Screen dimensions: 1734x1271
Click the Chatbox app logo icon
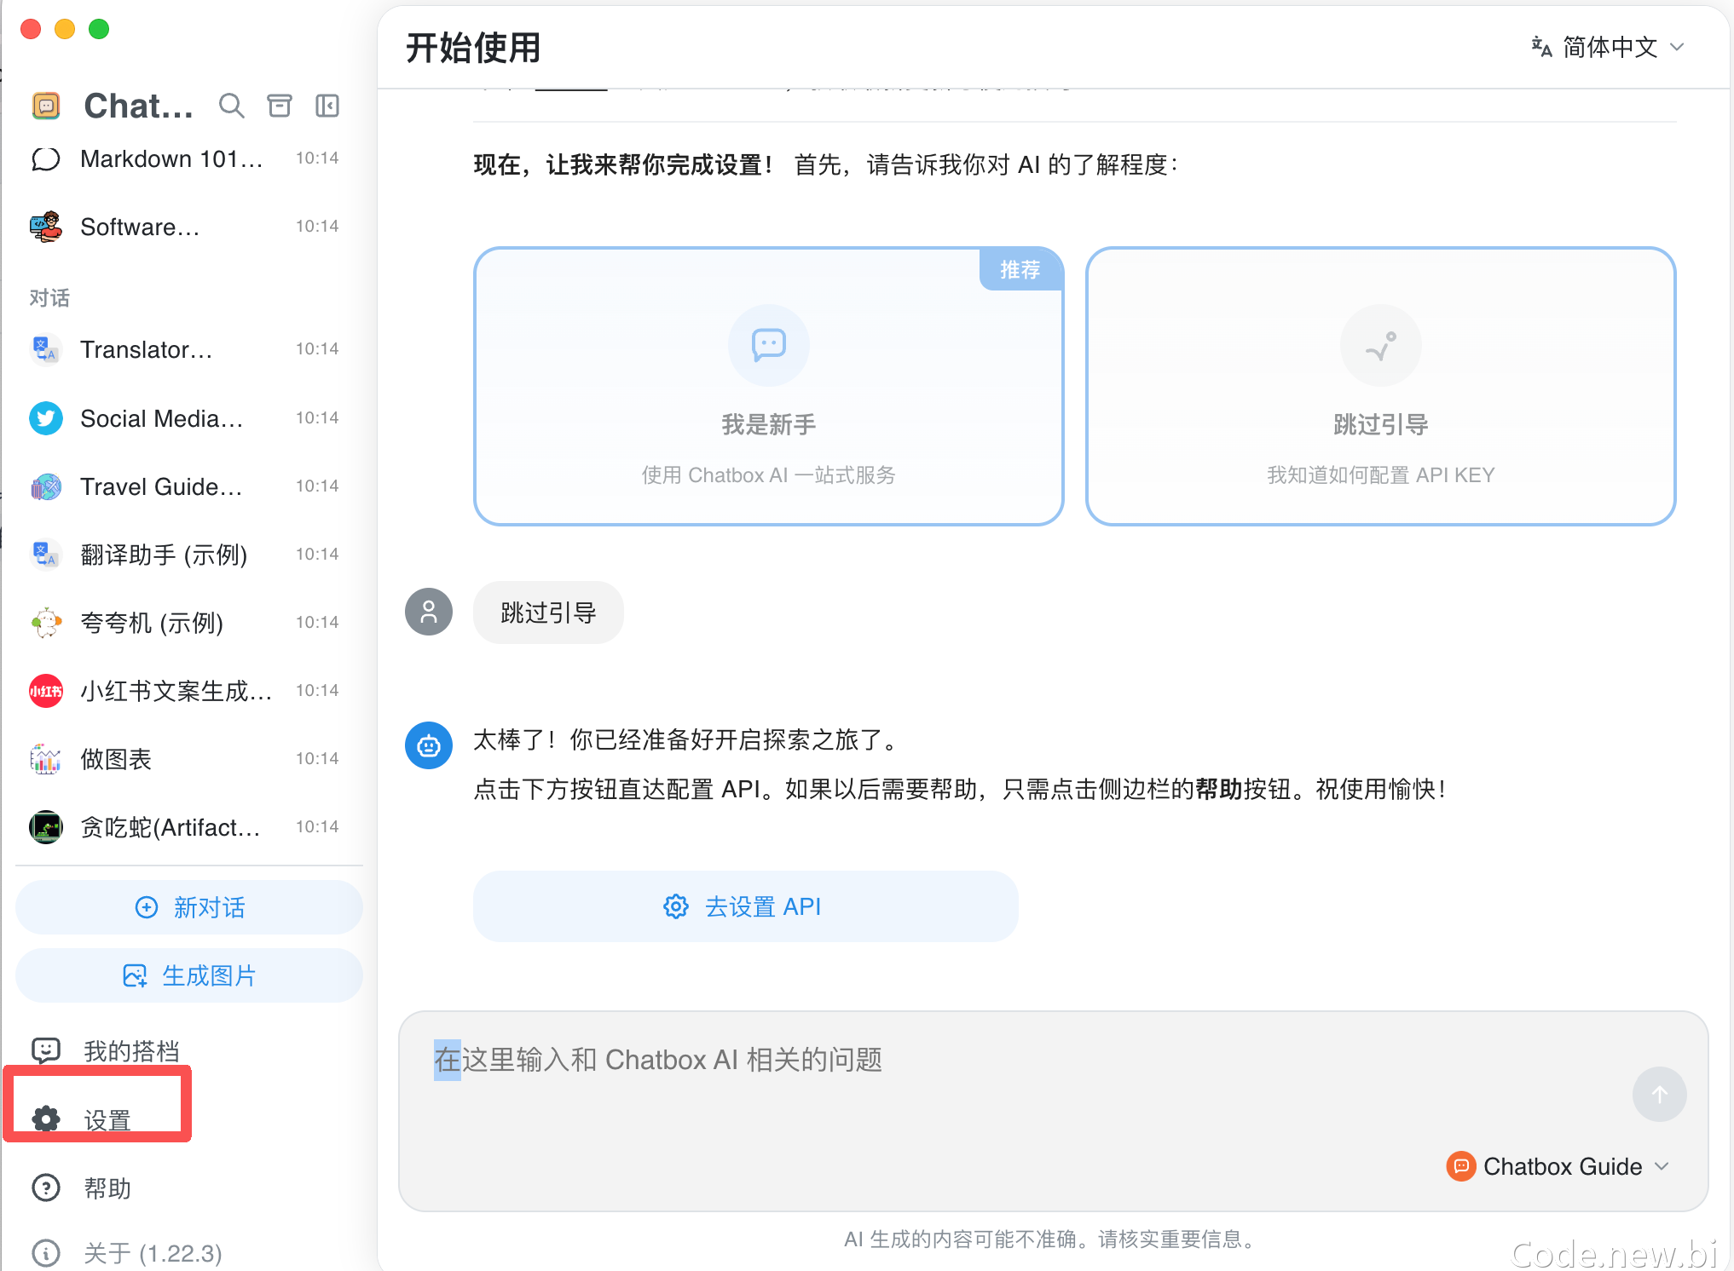tap(46, 106)
